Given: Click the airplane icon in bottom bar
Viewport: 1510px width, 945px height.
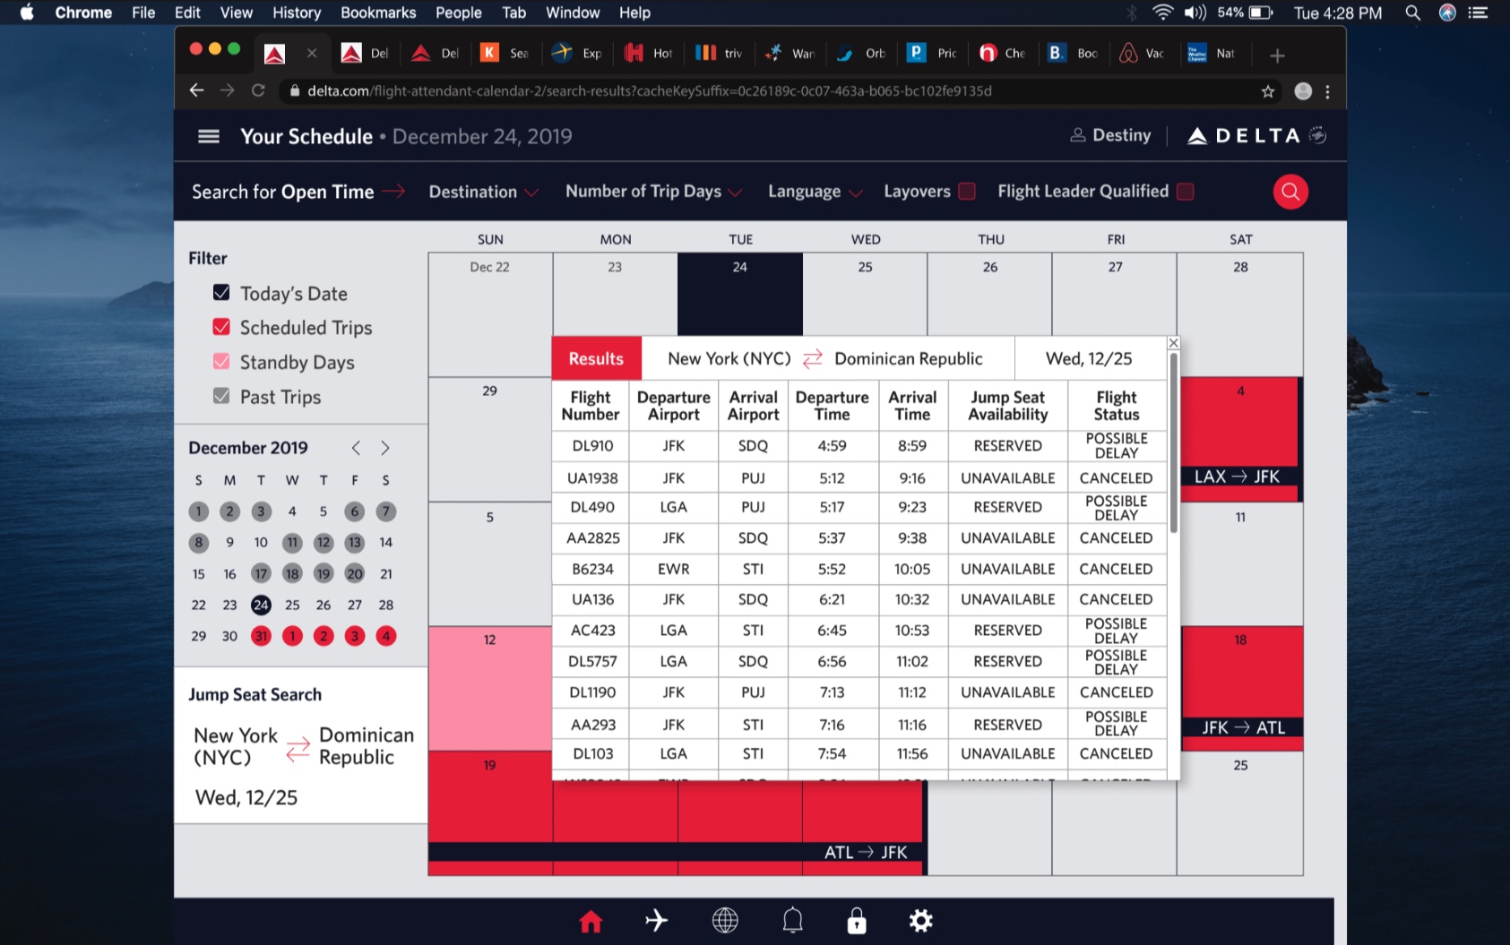Looking at the screenshot, I should click(x=656, y=921).
